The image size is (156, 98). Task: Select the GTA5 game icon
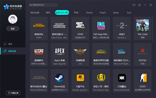click(80, 25)
